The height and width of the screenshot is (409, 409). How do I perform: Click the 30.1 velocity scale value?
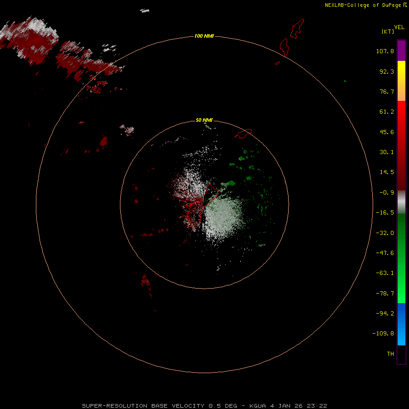387,152
